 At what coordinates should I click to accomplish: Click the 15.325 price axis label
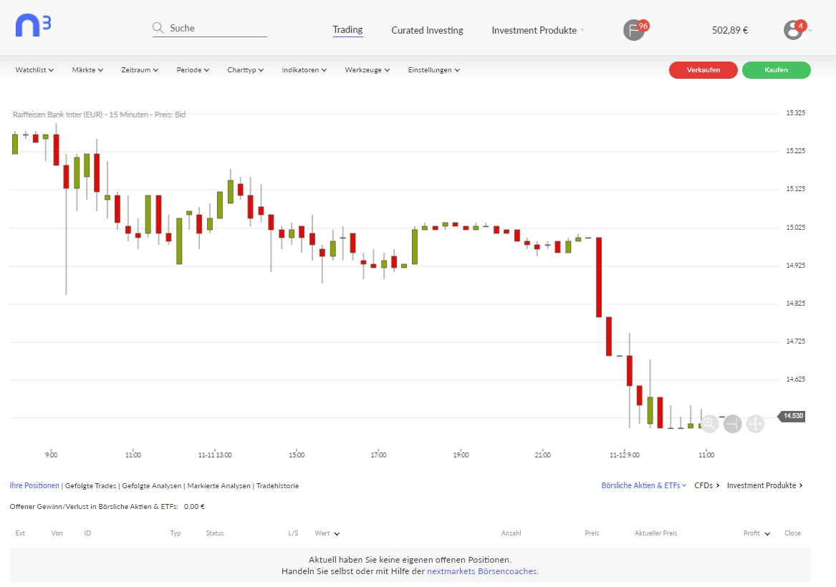(x=795, y=113)
